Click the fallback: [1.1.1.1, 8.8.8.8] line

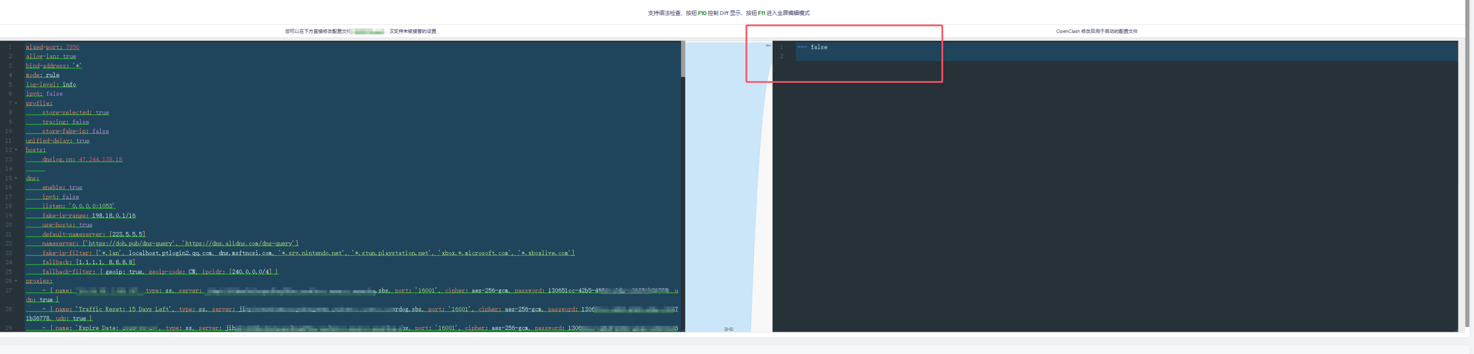[89, 262]
